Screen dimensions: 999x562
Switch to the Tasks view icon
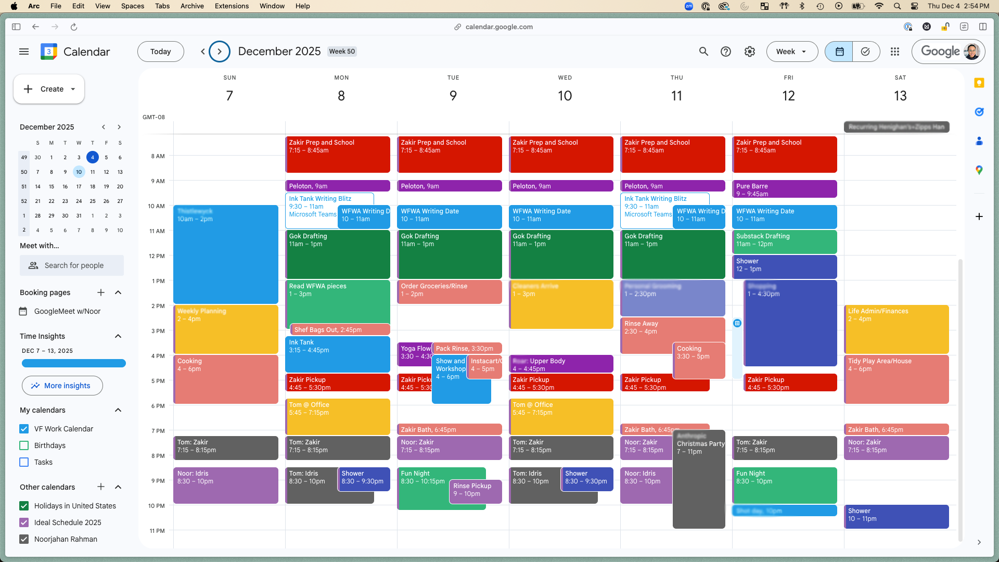[x=865, y=52]
